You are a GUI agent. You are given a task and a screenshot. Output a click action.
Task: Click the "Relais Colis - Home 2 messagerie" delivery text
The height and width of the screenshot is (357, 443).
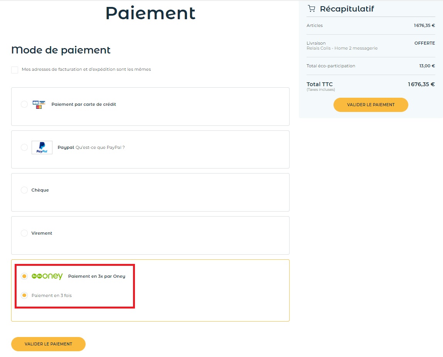342,48
